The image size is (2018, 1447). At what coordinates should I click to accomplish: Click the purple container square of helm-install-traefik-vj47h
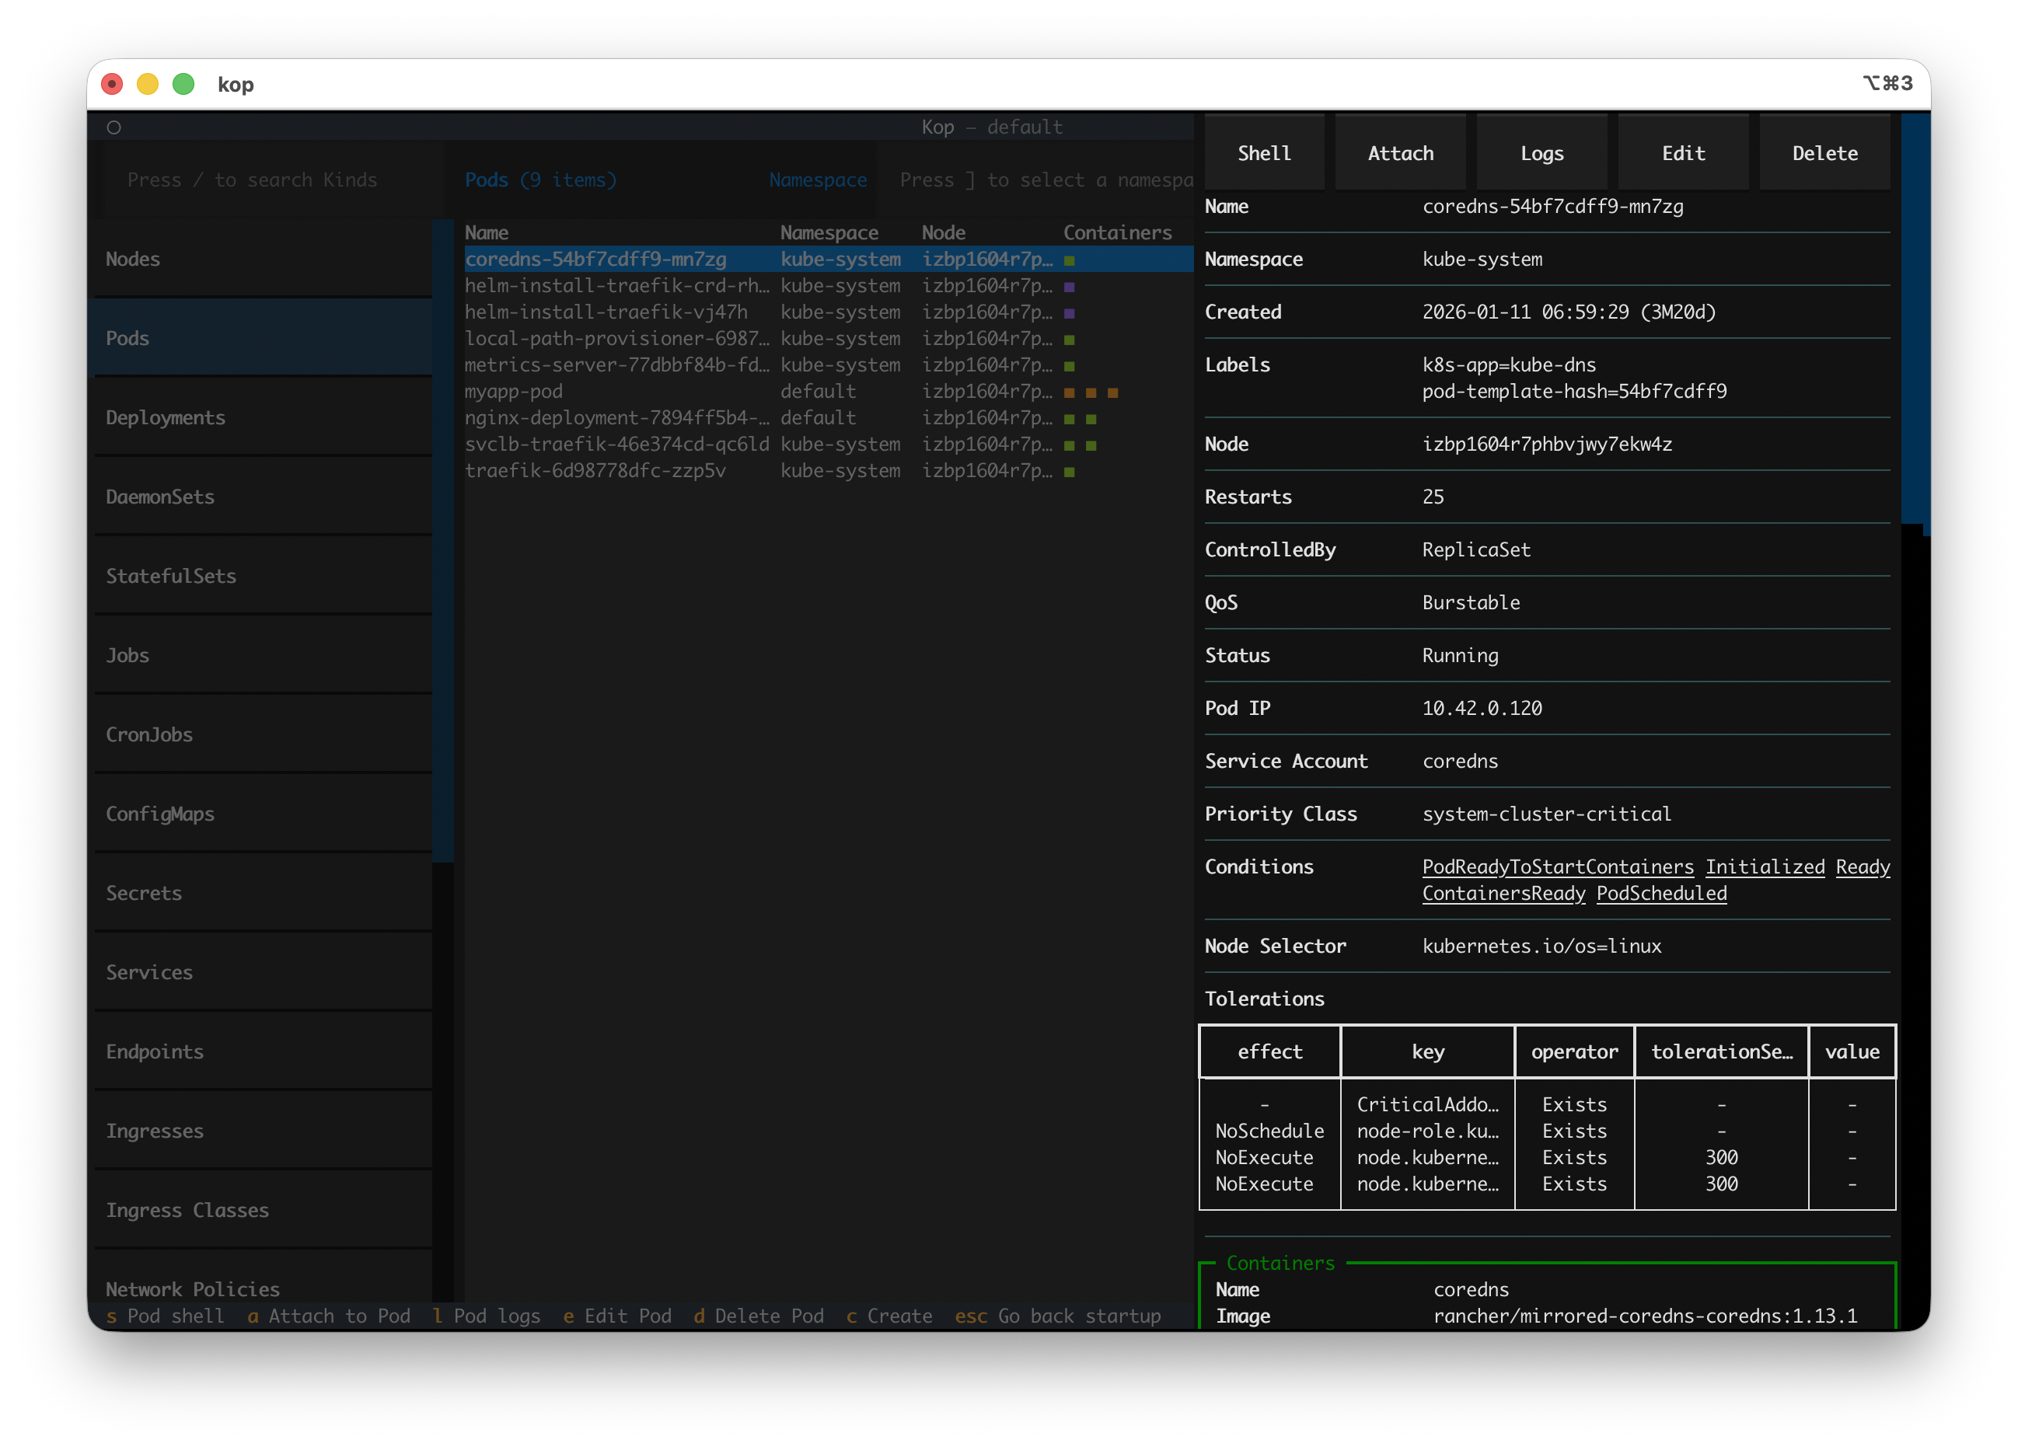[1070, 313]
